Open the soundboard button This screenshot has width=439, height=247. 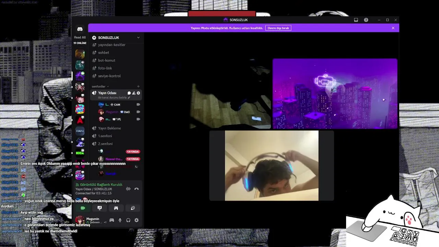pos(133,208)
